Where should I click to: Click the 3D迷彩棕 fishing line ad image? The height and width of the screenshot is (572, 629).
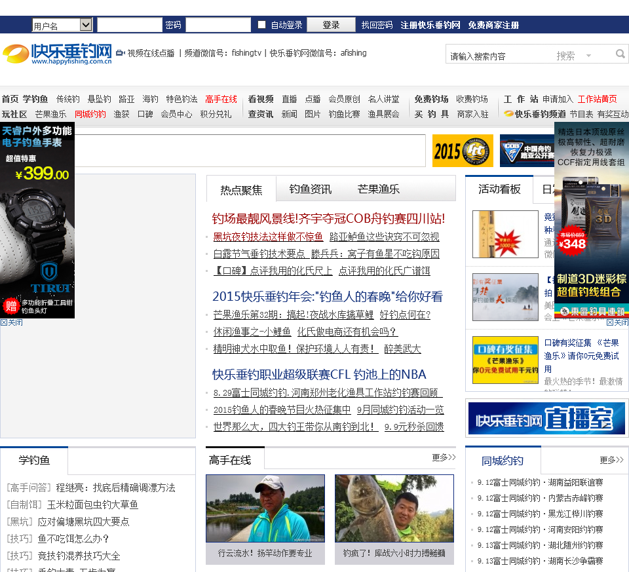click(x=591, y=220)
